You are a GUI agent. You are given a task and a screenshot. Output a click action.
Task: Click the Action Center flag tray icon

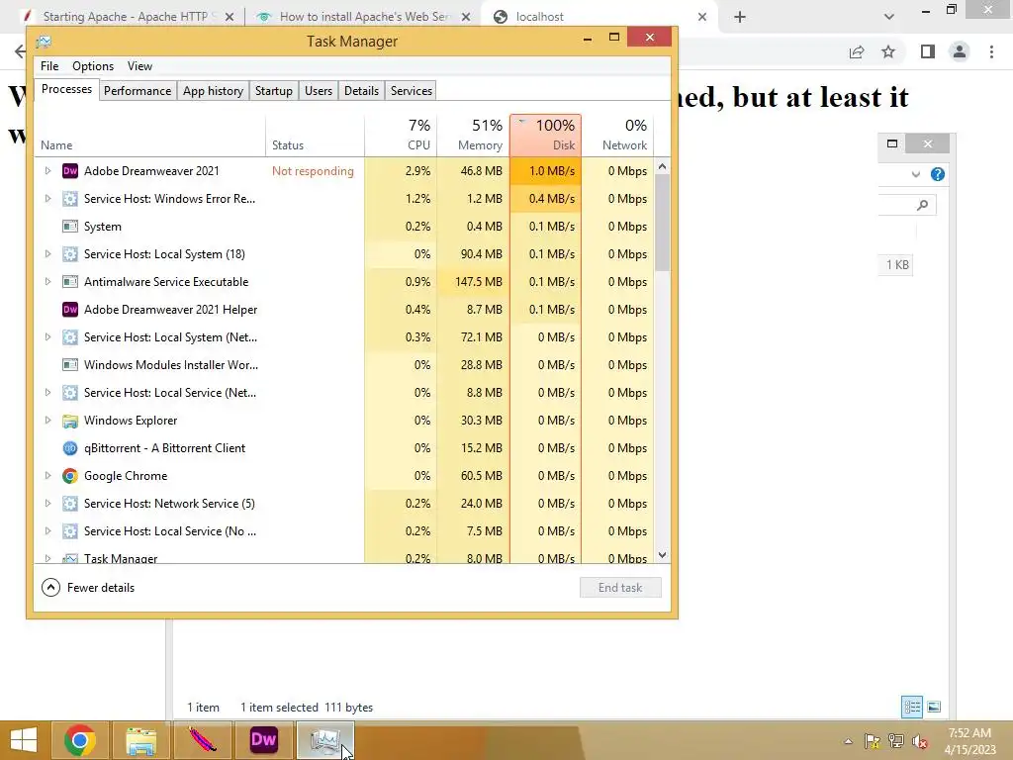[x=873, y=741]
